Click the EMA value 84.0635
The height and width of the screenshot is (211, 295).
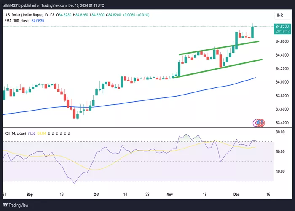coord(38,21)
